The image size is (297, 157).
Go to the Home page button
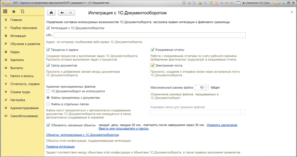click(51, 13)
